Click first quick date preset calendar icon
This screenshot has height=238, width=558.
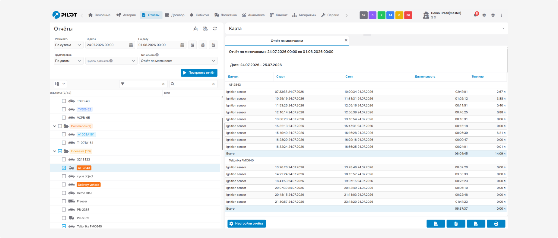tap(192, 45)
